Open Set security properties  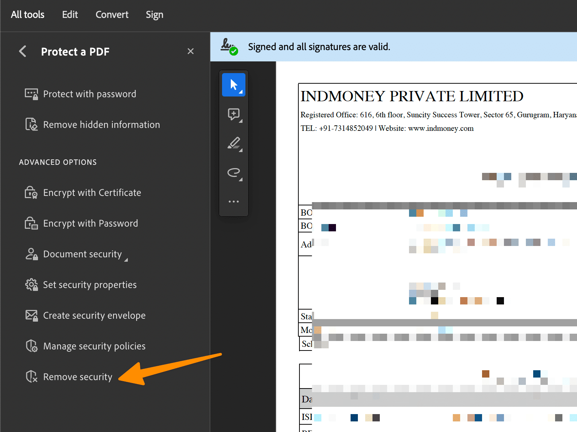coord(90,285)
